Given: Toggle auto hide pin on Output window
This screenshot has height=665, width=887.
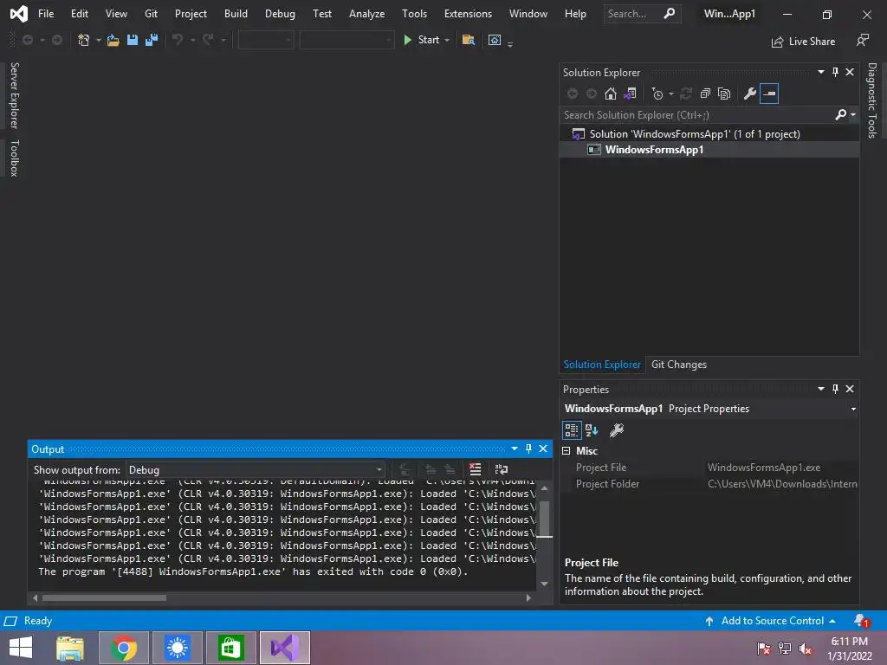Looking at the screenshot, I should (x=529, y=449).
